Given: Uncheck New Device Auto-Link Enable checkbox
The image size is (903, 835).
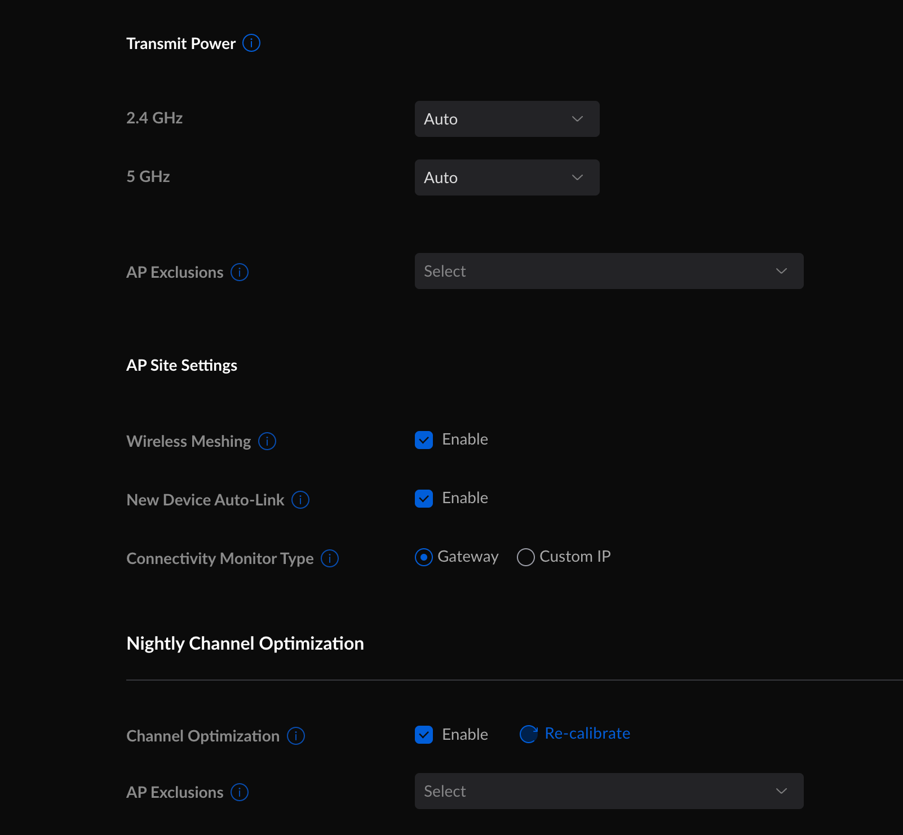Looking at the screenshot, I should [424, 499].
